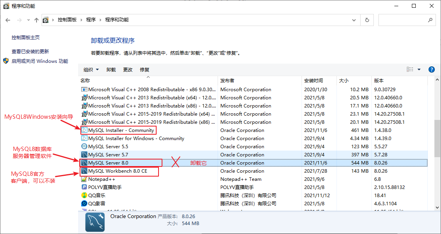Click the MySQL Installer - Community icon
The image size is (441, 234).
coord(84,130)
